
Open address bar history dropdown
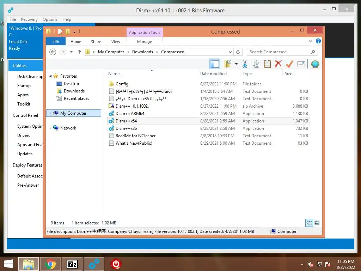(x=230, y=52)
